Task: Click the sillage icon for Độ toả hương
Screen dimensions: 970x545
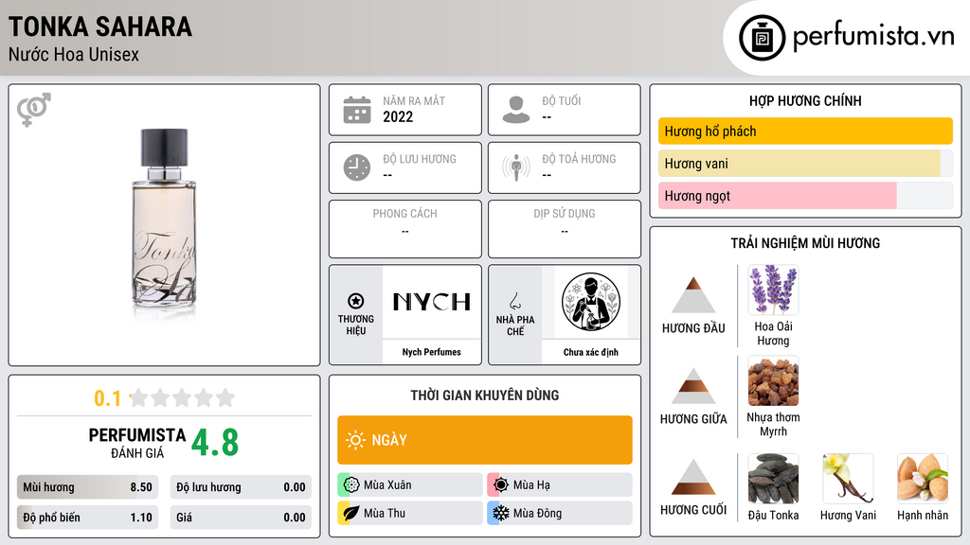Action: [516, 167]
